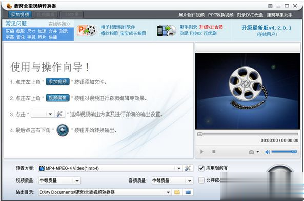Open the title bar menu icon

tap(270, 6)
